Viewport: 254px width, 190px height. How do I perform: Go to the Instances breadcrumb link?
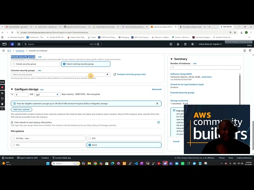click(x=20, y=51)
